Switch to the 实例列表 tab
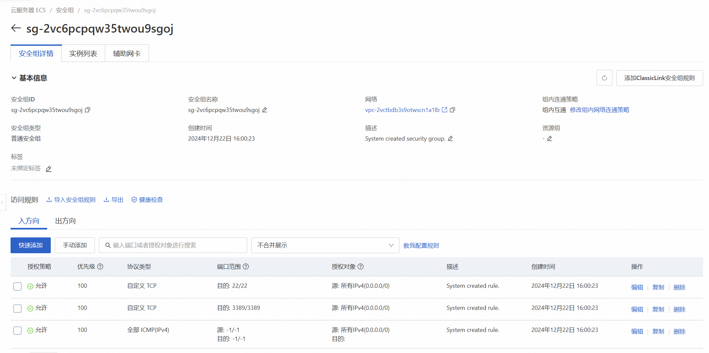This screenshot has height=353, width=709. coord(83,54)
